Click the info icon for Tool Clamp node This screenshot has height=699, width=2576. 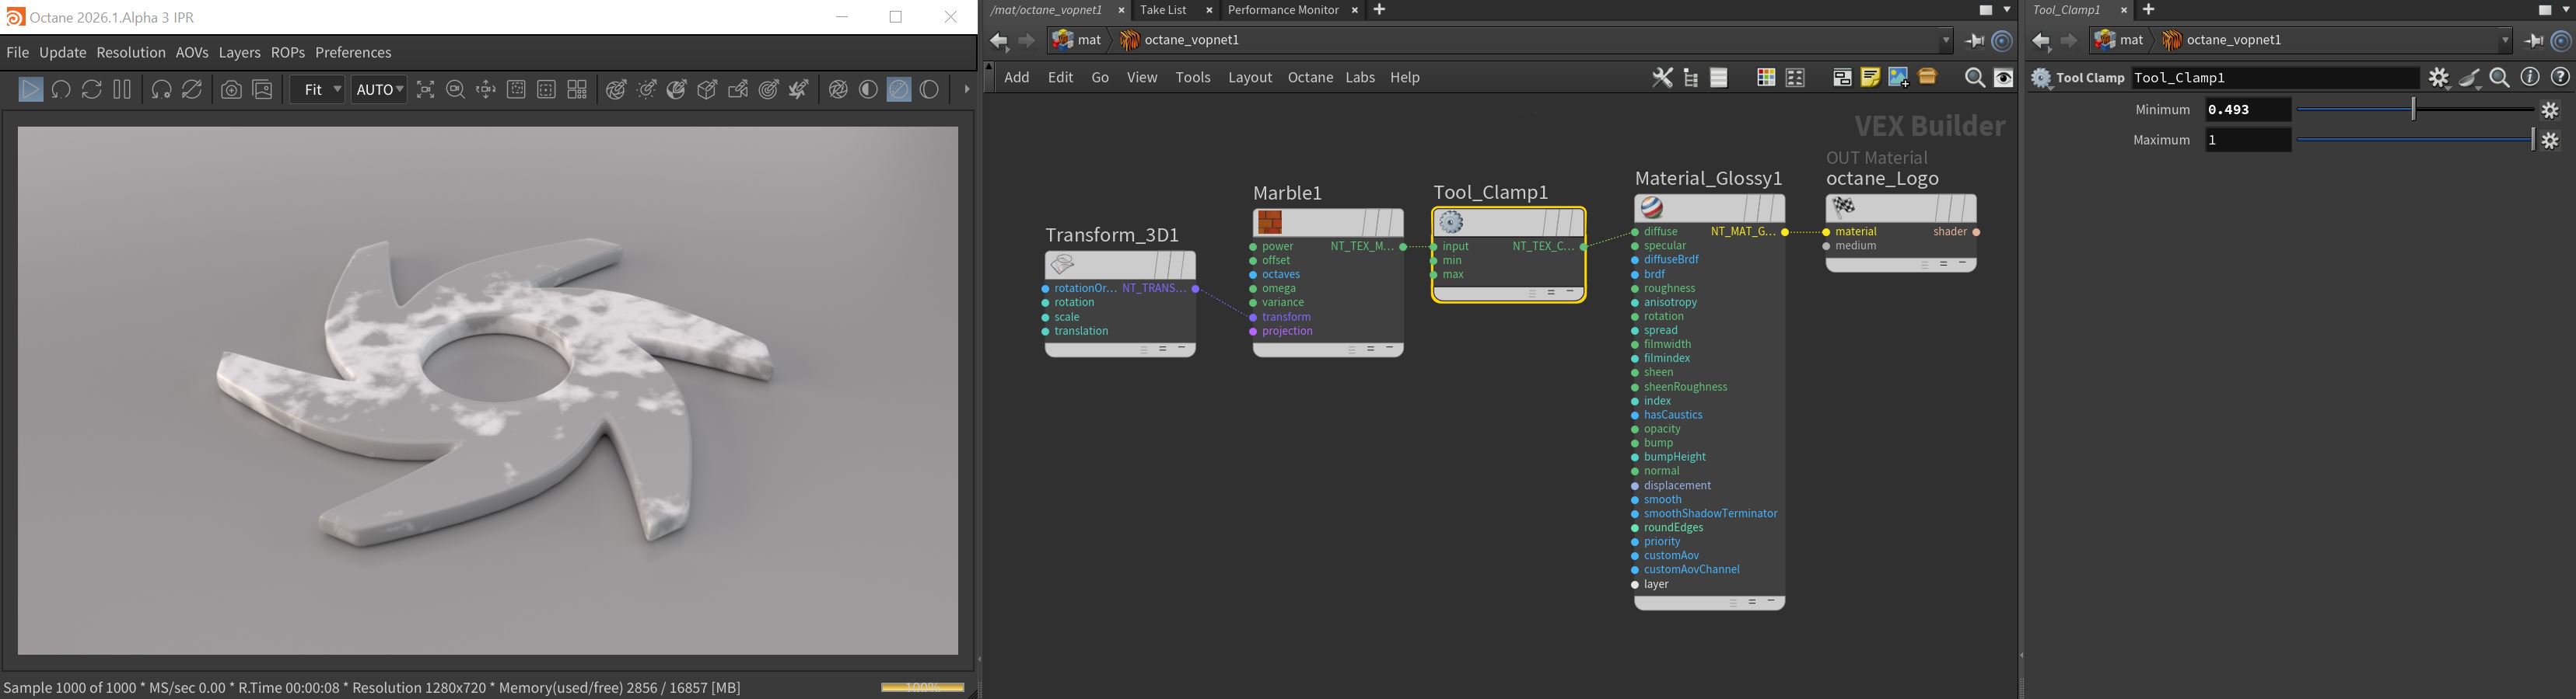pos(2530,78)
